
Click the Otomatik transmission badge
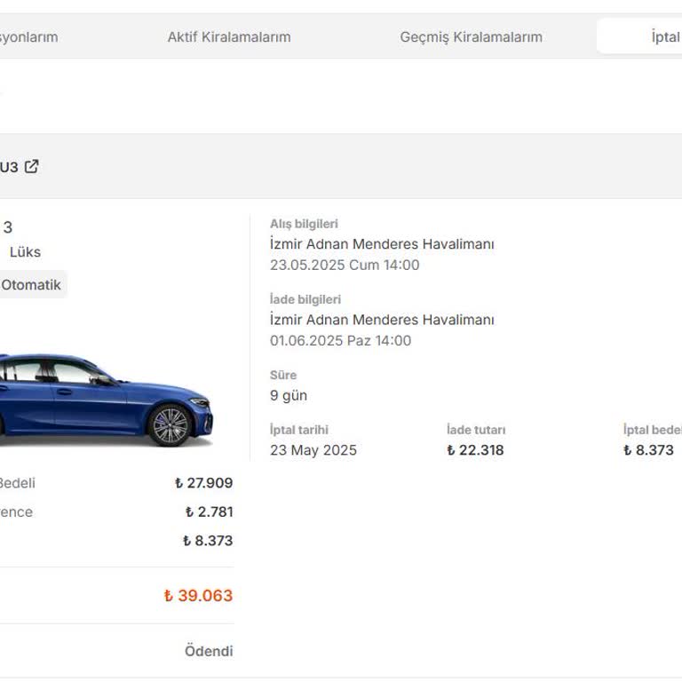coord(32,285)
